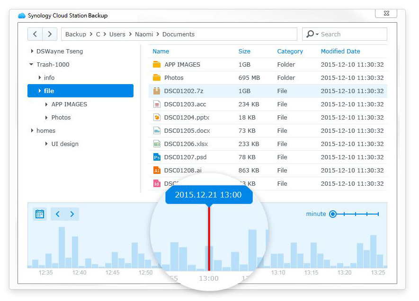Click the forward navigation arrow
419x301 pixels.
[50, 34]
